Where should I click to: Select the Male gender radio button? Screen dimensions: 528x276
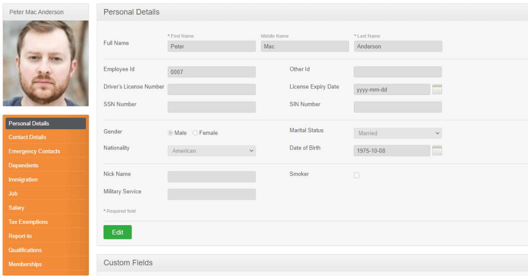(170, 133)
